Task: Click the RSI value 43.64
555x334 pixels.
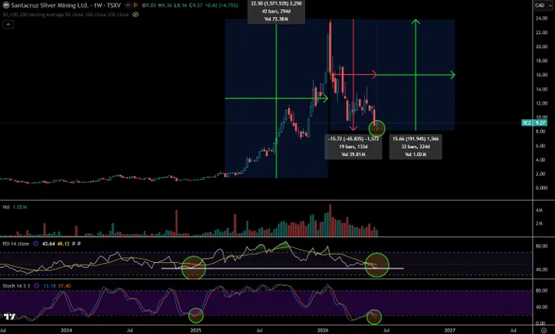Action: (x=48, y=243)
